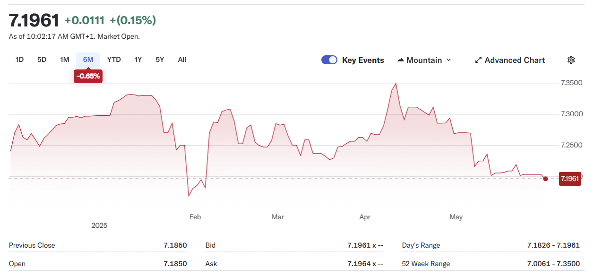Screen dimensions: 594x276
Task: Toggle Key Events switch off
Action: pos(329,60)
